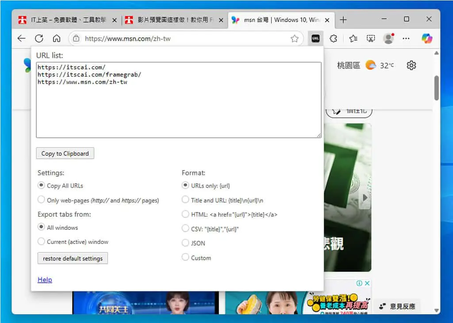Click the URL export extension icon

click(x=315, y=38)
